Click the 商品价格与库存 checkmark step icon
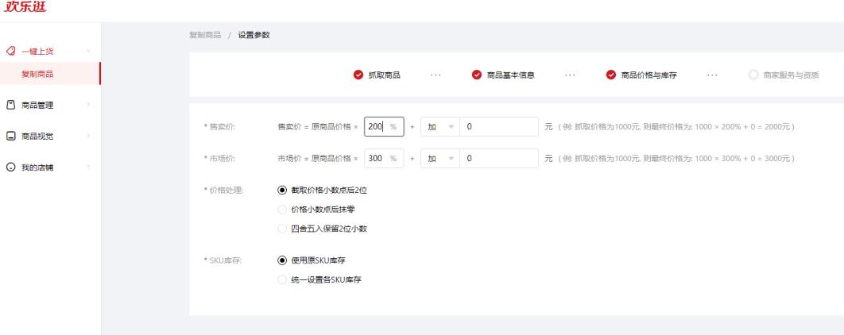This screenshot has width=844, height=335. pos(611,75)
